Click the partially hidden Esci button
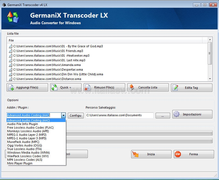Screen dimensions: 219x180 point(77,154)
